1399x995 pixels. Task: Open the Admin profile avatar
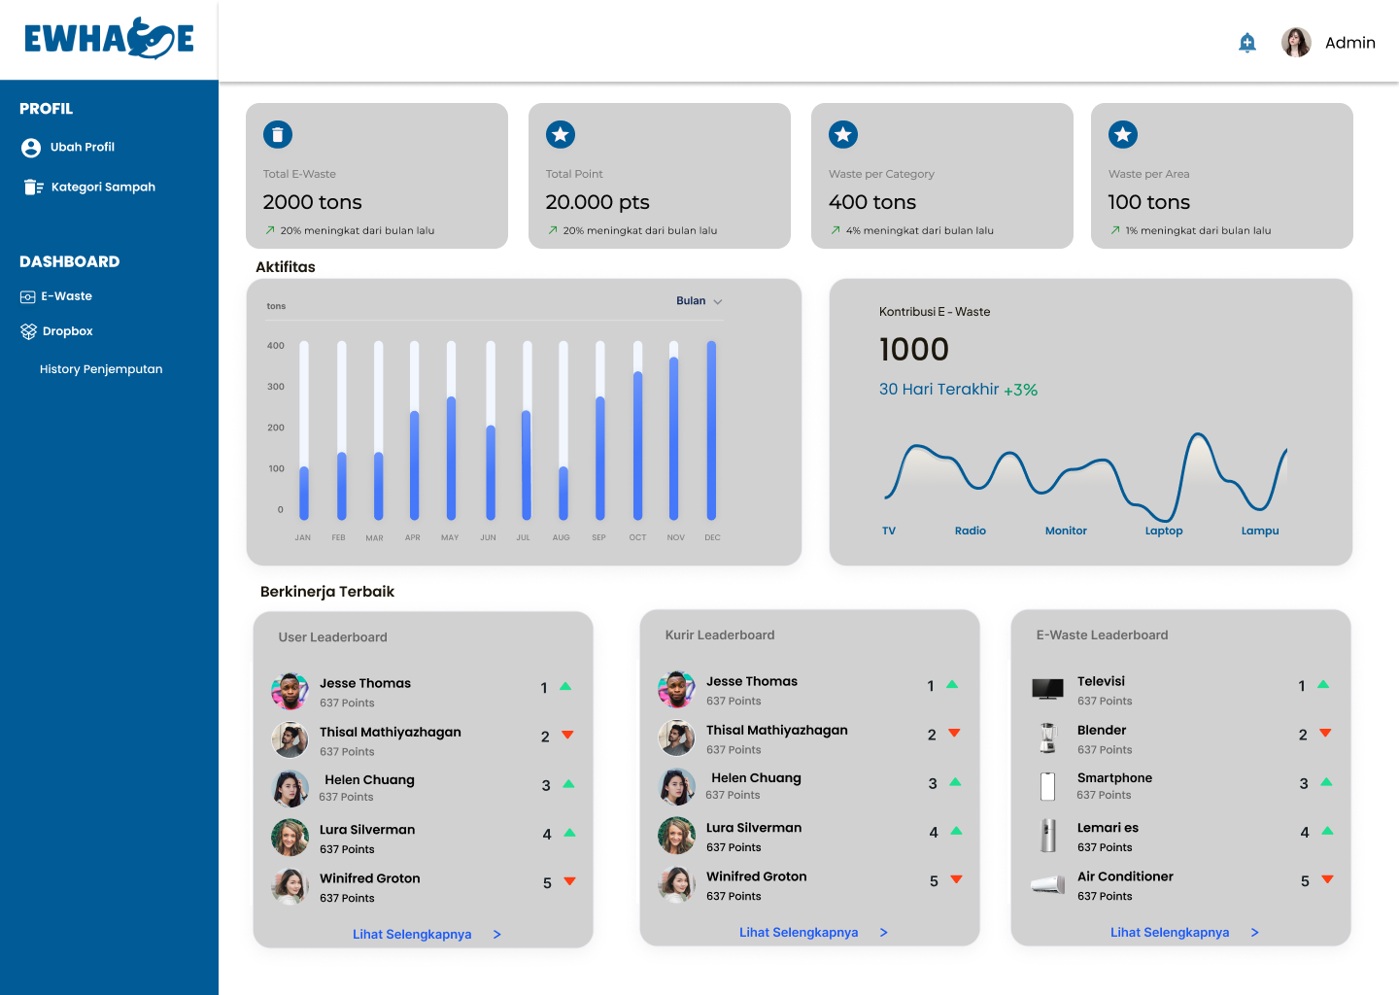1296,43
